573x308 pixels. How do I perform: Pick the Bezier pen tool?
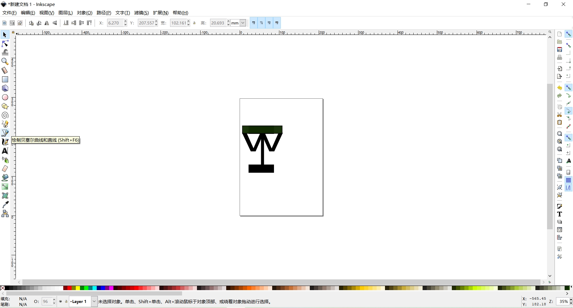[x=5, y=133]
